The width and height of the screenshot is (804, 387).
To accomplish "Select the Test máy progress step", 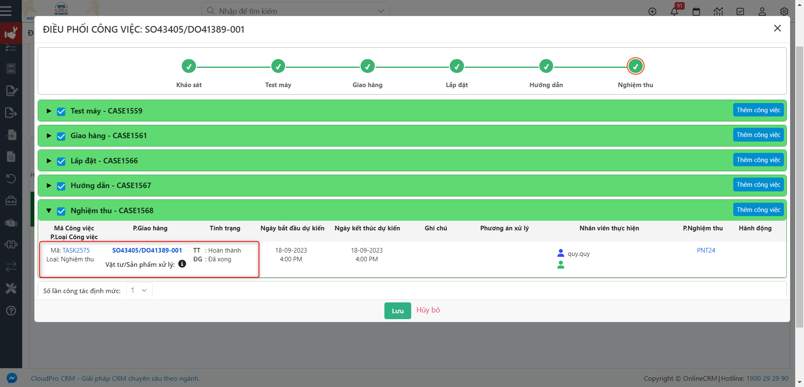I will point(278,66).
